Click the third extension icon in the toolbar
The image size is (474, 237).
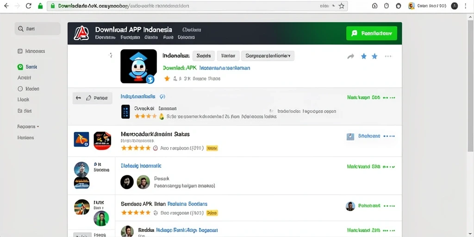click(x=399, y=6)
